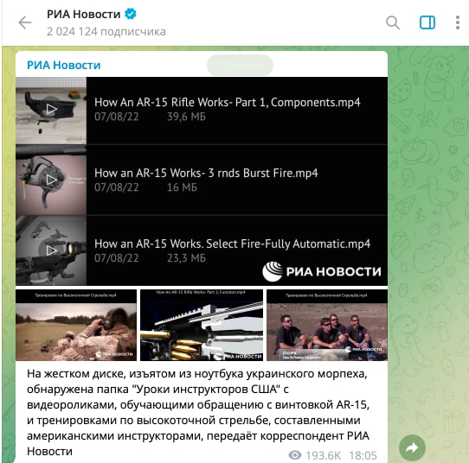Click the blue verified badge

131,14
